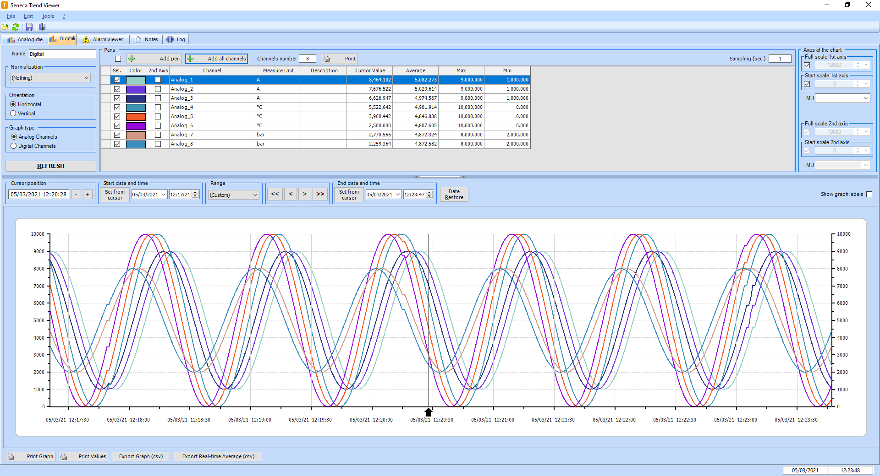Click the Print button in Pens
The height and width of the screenshot is (476, 880).
tap(339, 59)
